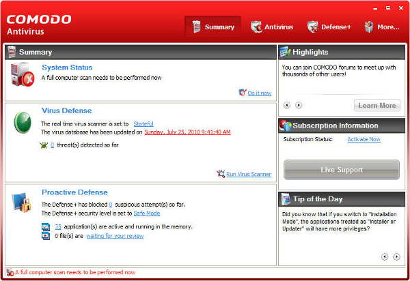The width and height of the screenshot is (410, 281).
Task: Click the Subscription Information header icon
Action: coord(285,125)
